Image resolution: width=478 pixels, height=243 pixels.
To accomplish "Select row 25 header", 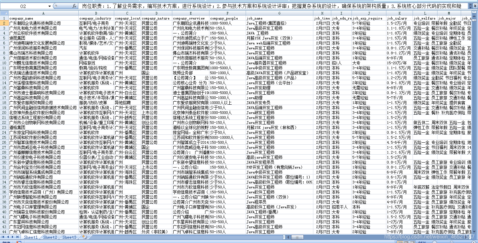I will (4, 137).
